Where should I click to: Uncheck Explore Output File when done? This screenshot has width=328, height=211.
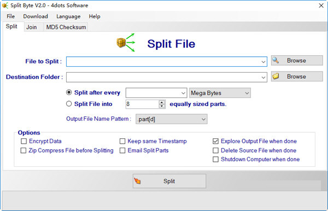tap(215, 141)
